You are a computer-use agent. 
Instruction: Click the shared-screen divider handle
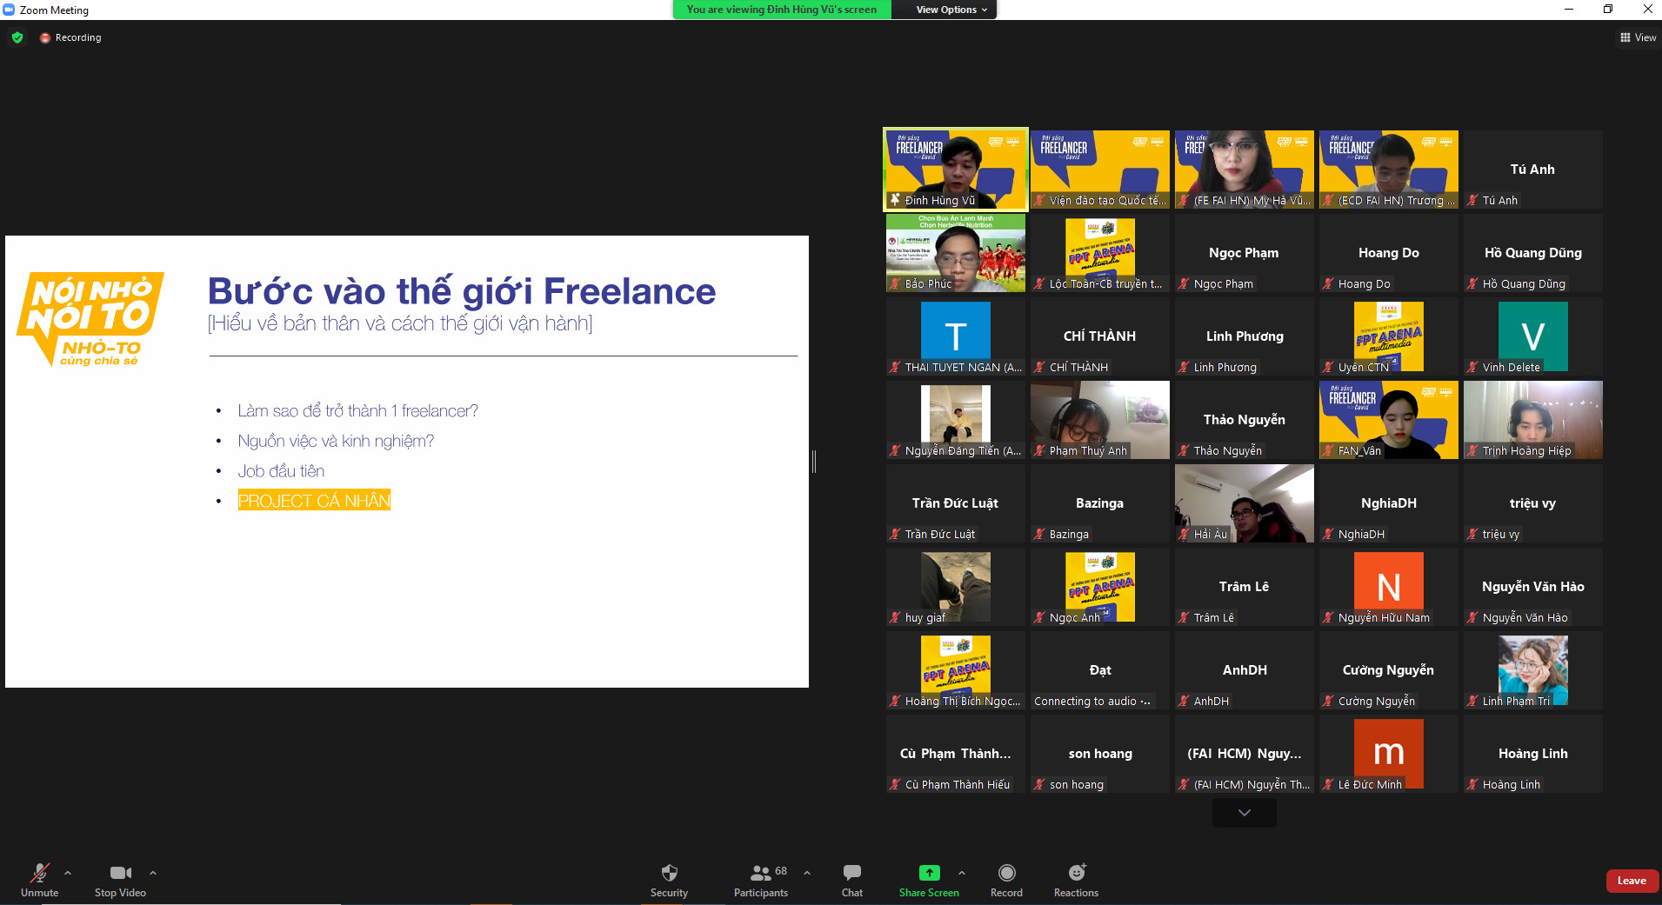pos(814,462)
